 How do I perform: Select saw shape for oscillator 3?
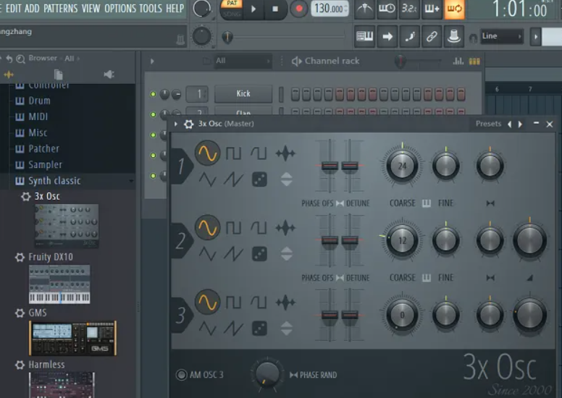[x=233, y=328]
